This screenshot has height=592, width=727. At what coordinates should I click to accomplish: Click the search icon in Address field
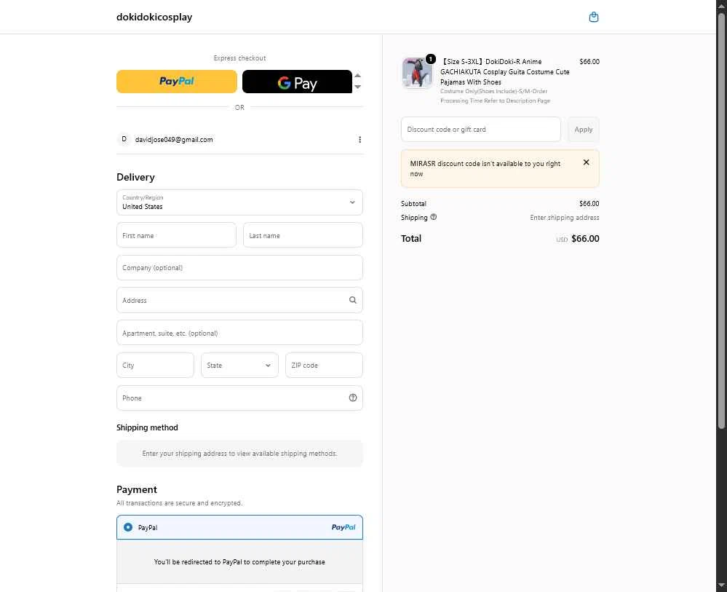353,300
